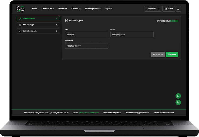Select the Змінити пароль sidebar tab
Image resolution: width=199 pixels, height=137 pixels.
coord(38,31)
